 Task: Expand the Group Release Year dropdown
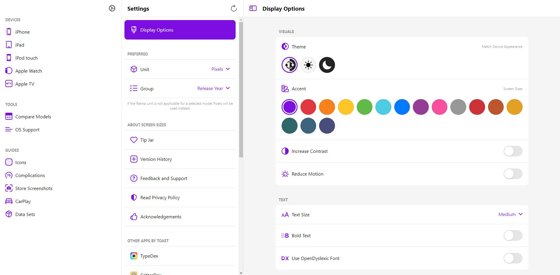(214, 88)
